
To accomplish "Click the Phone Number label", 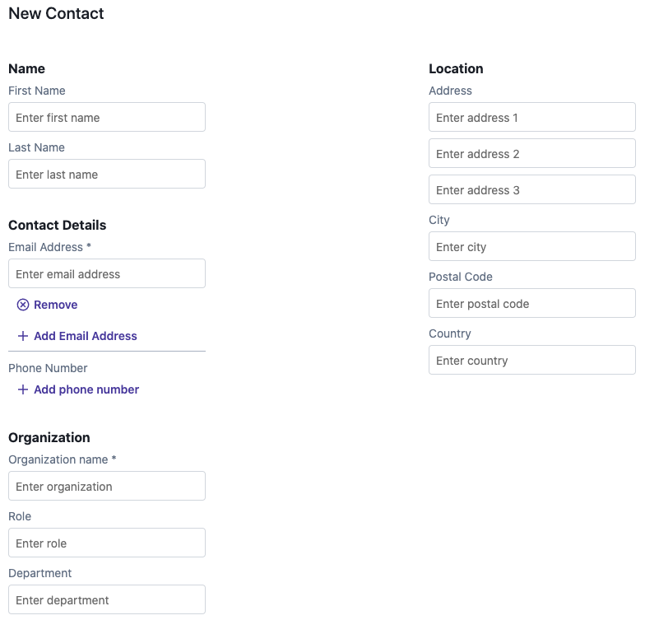I will [48, 368].
